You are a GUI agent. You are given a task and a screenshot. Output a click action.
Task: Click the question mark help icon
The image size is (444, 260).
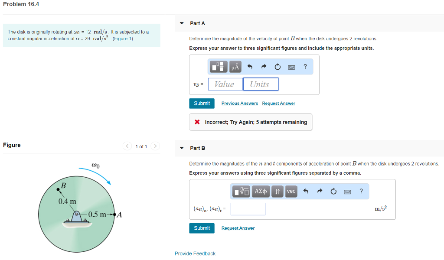click(305, 67)
